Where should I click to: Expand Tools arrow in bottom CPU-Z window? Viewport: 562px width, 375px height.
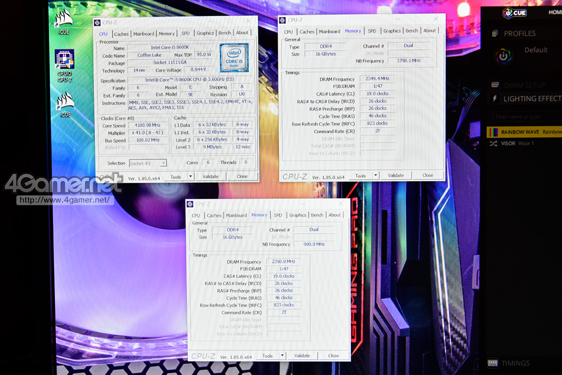point(283,356)
